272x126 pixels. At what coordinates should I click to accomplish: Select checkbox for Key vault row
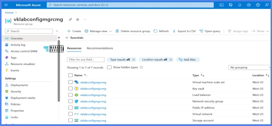[70, 89]
